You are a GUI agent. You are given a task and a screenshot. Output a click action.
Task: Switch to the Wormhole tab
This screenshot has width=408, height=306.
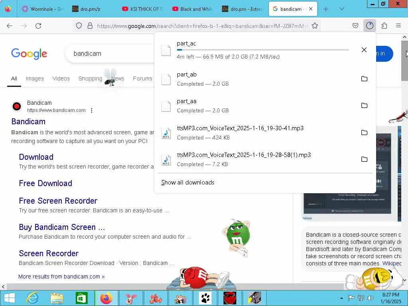click(42, 9)
